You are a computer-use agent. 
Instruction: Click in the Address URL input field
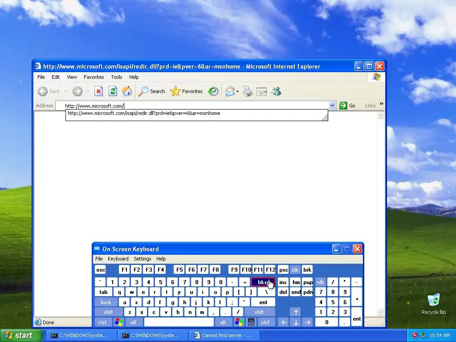(192, 106)
